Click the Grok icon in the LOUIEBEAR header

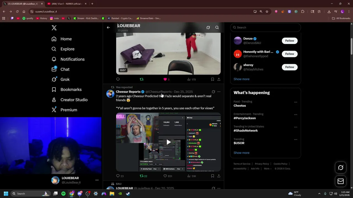point(208,28)
